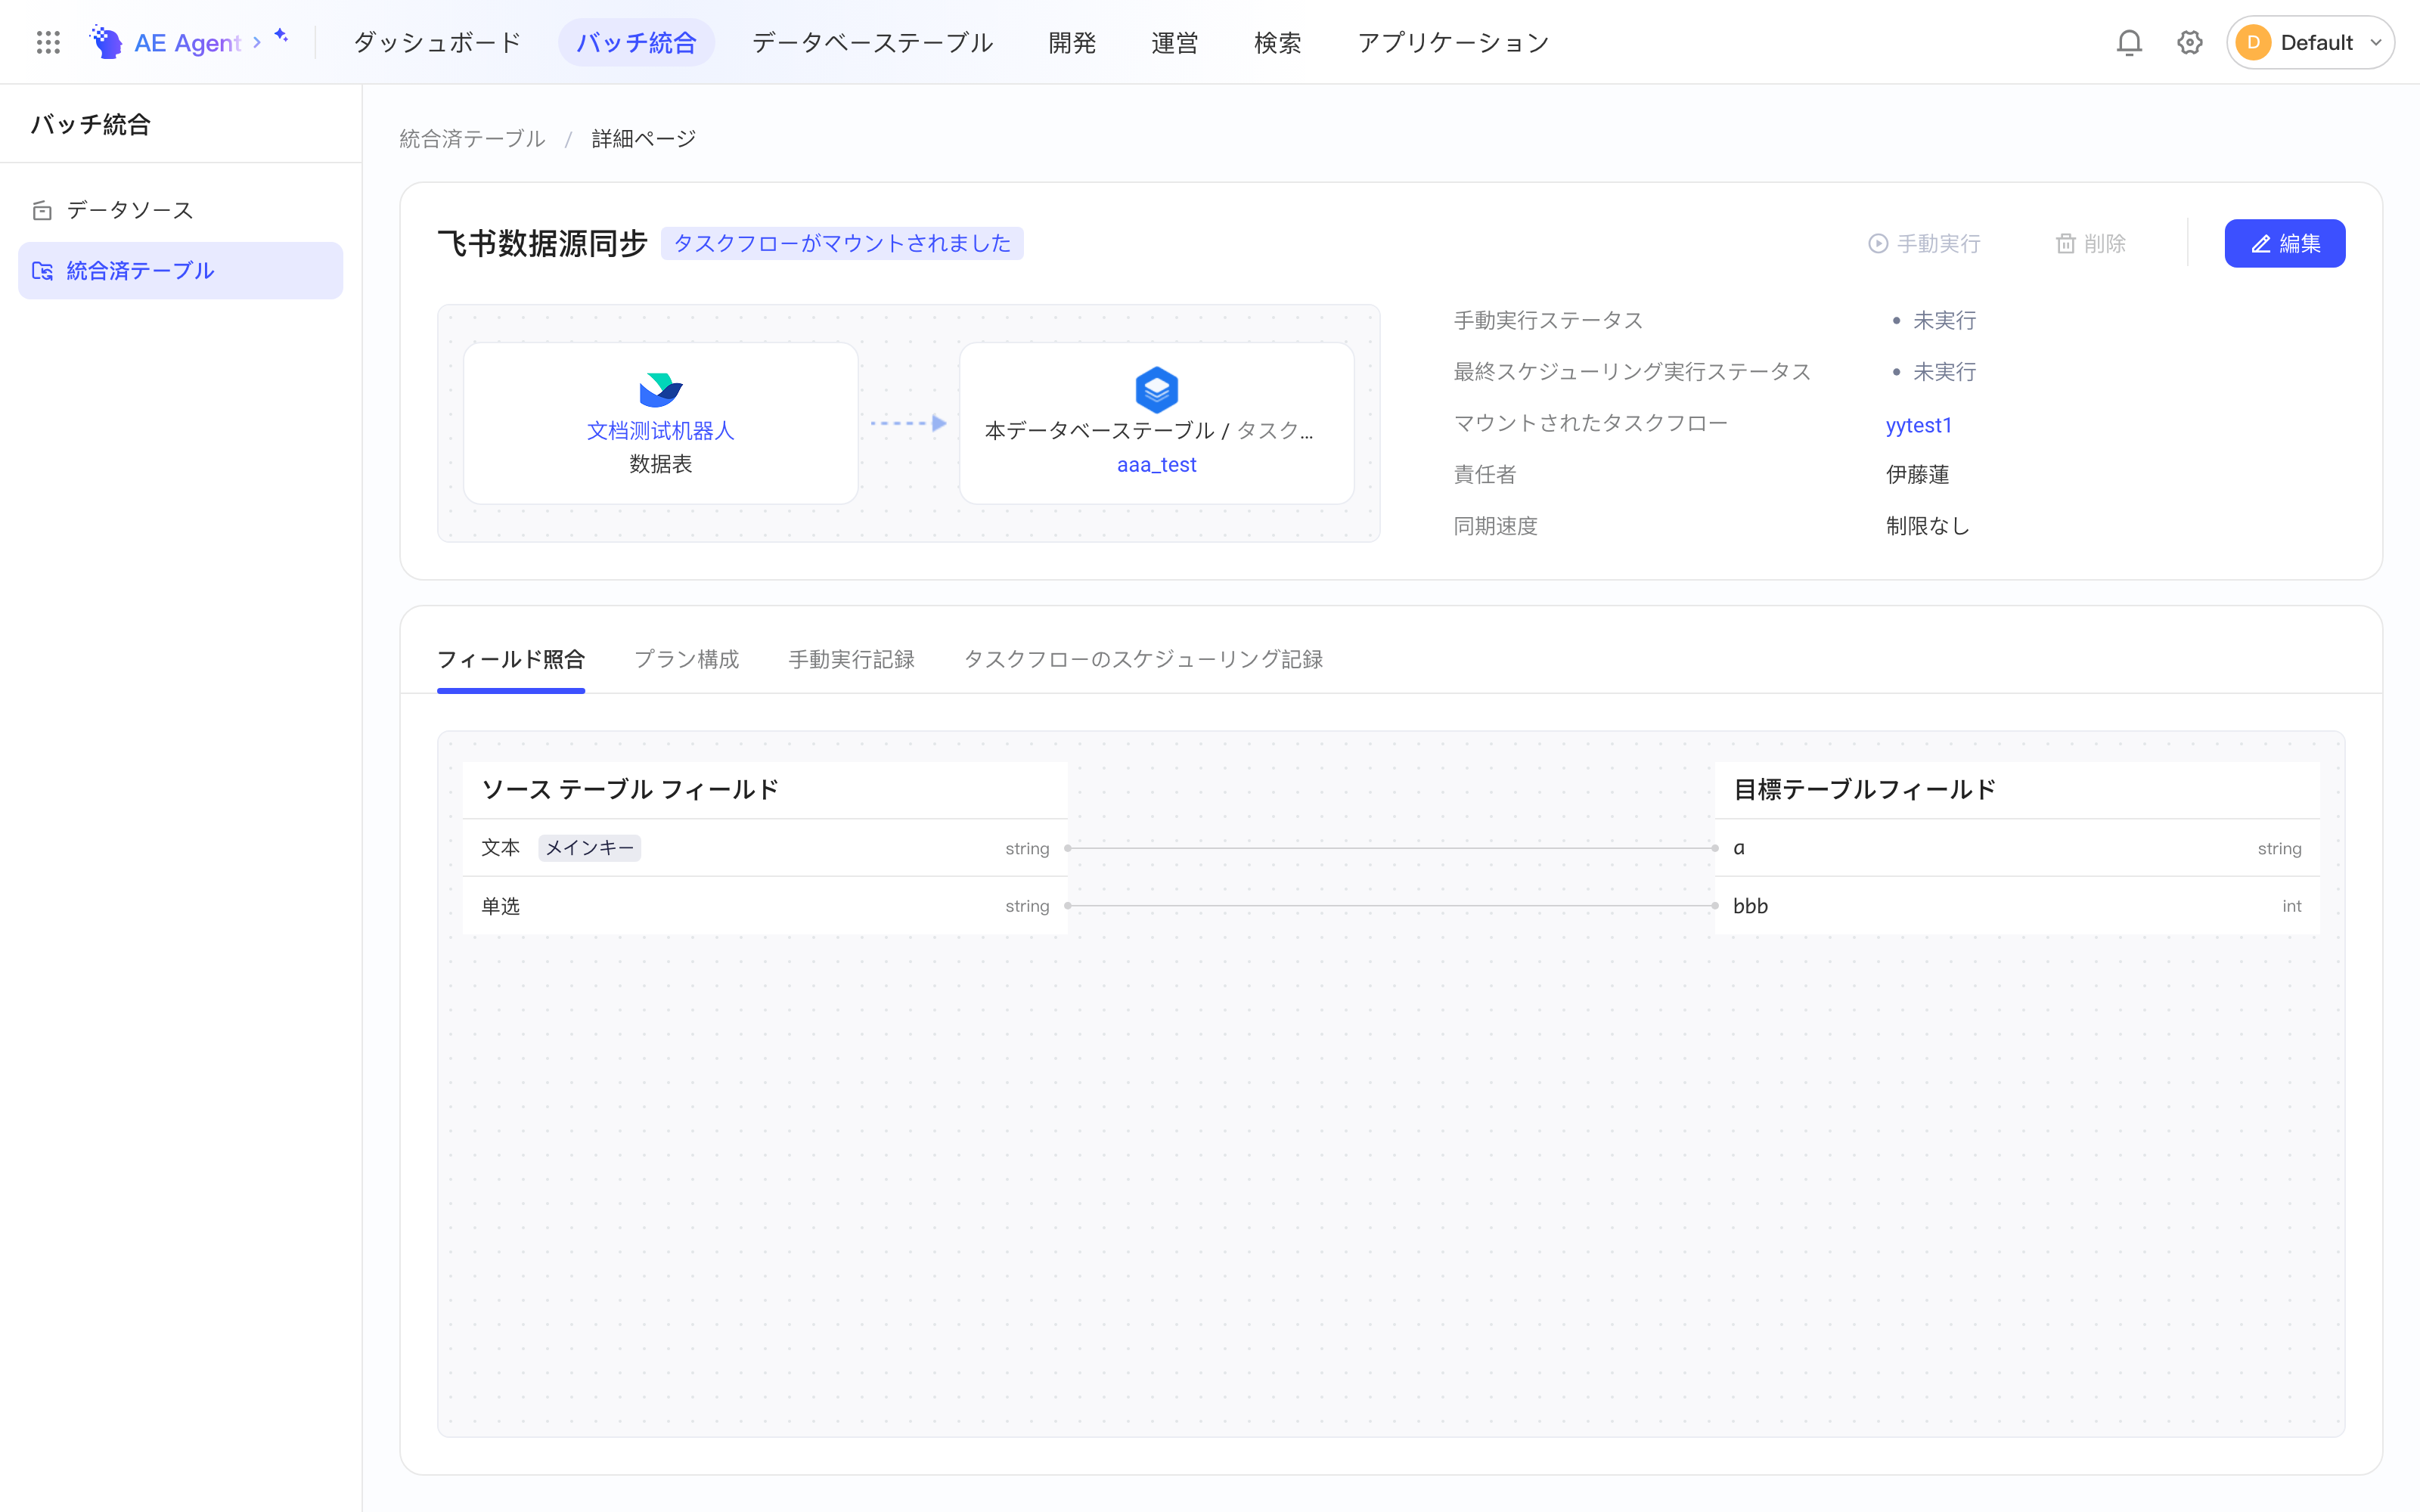Click the pencil icon in the 編集 button

tap(2260, 244)
